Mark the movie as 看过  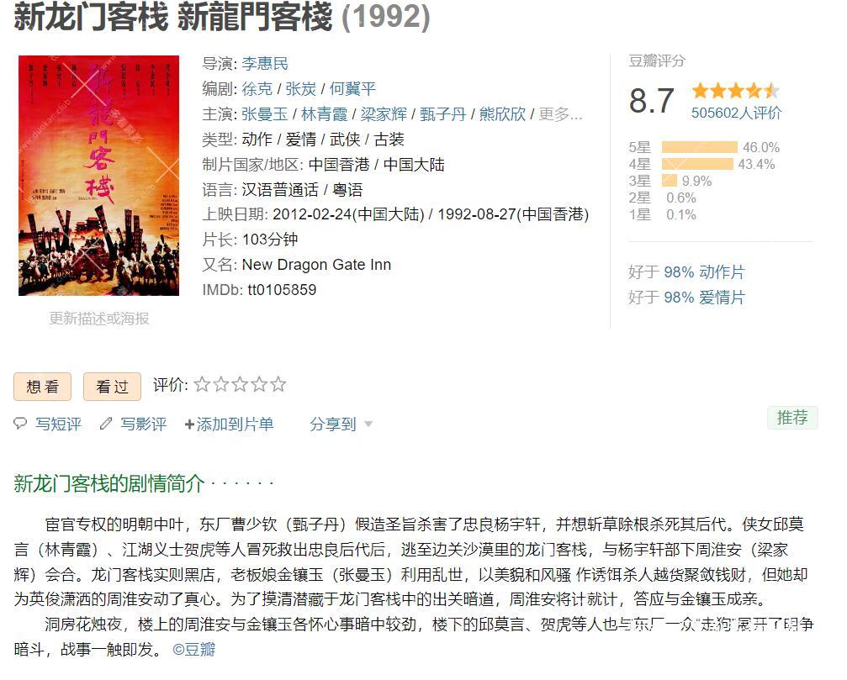[112, 386]
